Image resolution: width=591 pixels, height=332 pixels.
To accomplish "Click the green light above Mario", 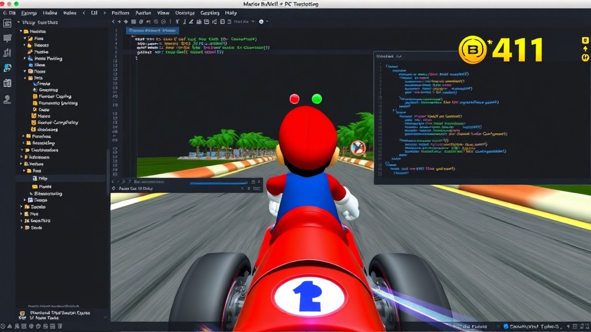I will point(317,99).
